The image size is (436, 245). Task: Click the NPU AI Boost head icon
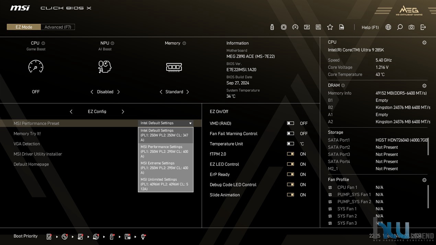point(105,67)
